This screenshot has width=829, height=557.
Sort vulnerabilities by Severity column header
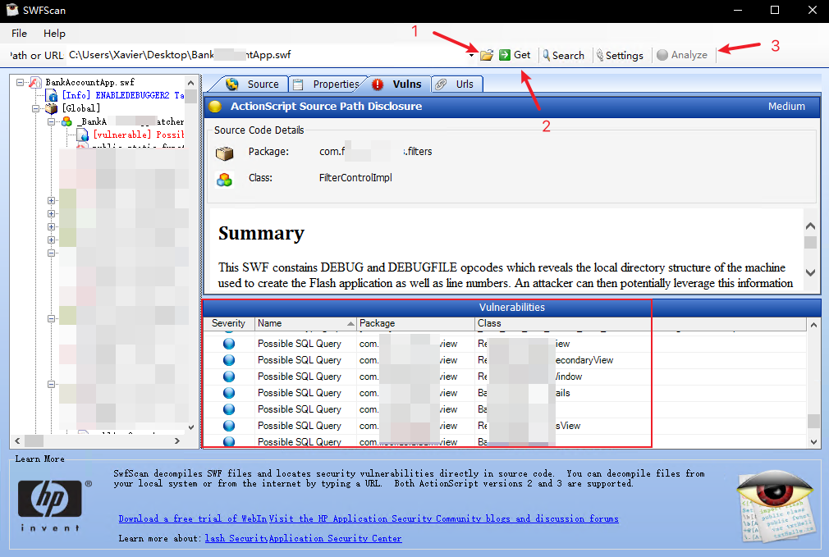[x=228, y=323]
